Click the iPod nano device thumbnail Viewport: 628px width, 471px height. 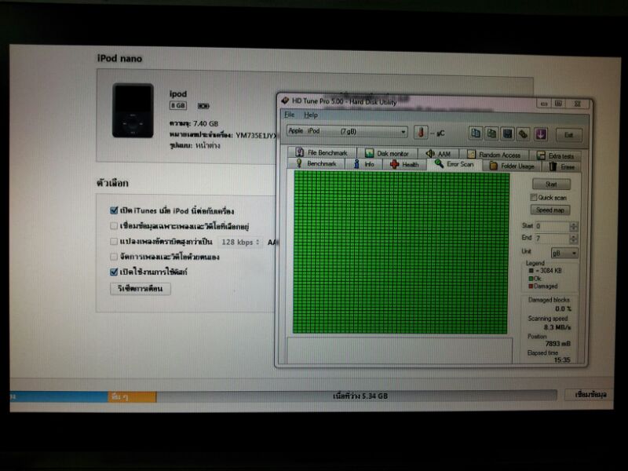coord(133,111)
